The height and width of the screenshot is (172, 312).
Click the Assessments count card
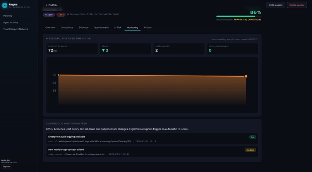(x=179, y=49)
